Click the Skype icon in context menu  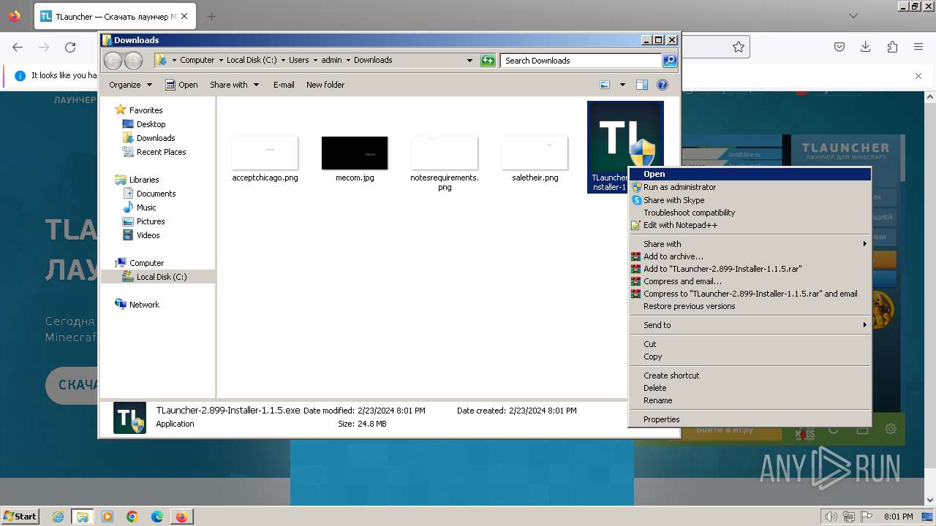pos(636,200)
